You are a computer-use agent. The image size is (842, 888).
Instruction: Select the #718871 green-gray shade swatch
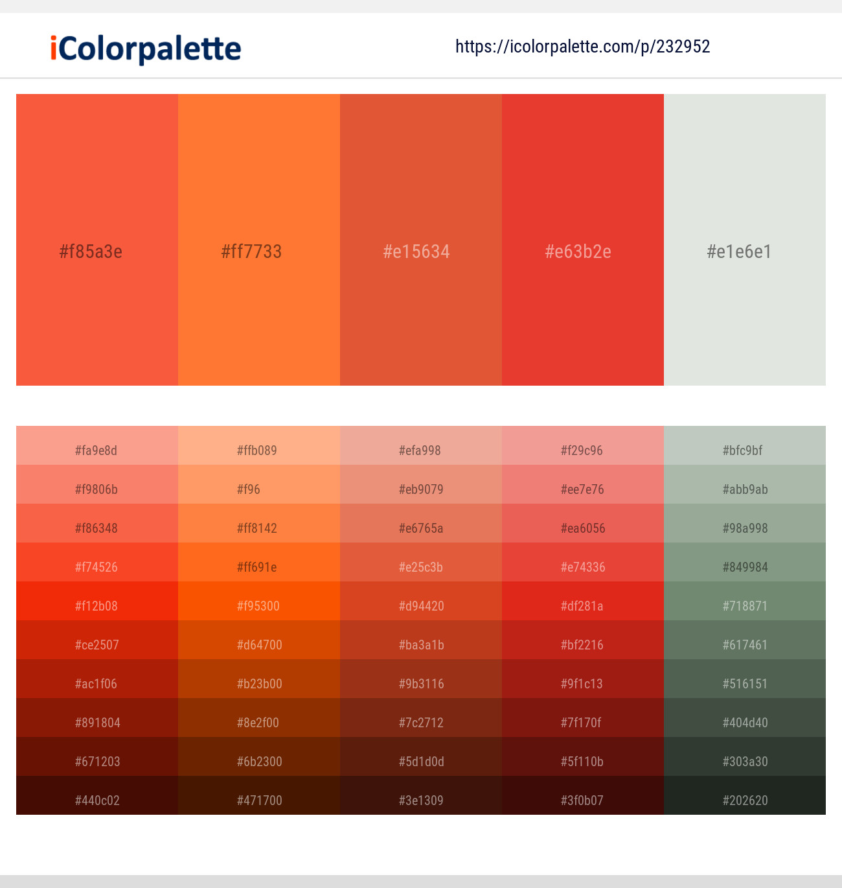(744, 605)
